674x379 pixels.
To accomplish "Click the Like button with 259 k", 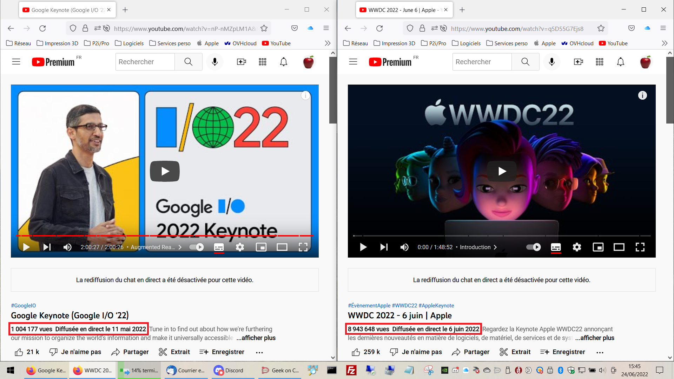I will pyautogui.click(x=365, y=352).
